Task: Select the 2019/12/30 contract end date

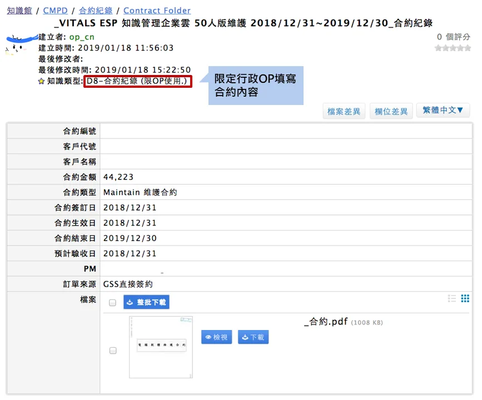Action: 130,238
